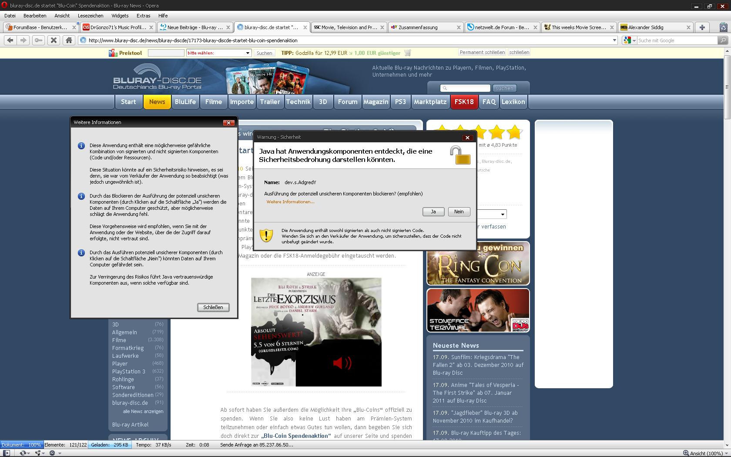Click the Schließen button in info dialog

(x=213, y=307)
